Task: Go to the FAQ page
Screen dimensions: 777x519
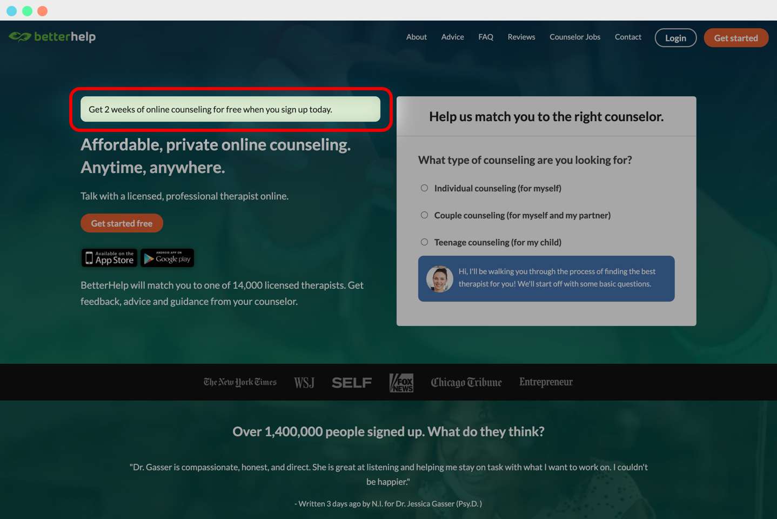Action: [x=486, y=37]
